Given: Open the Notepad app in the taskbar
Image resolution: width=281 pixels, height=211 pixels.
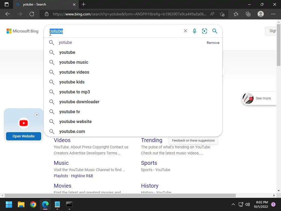Looking at the screenshot, I should pos(57,204).
